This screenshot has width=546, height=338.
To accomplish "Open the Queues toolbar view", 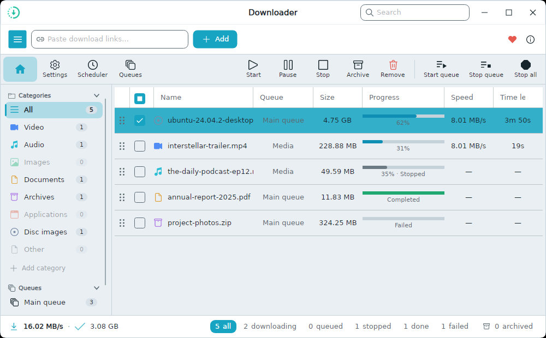I will click(x=130, y=69).
